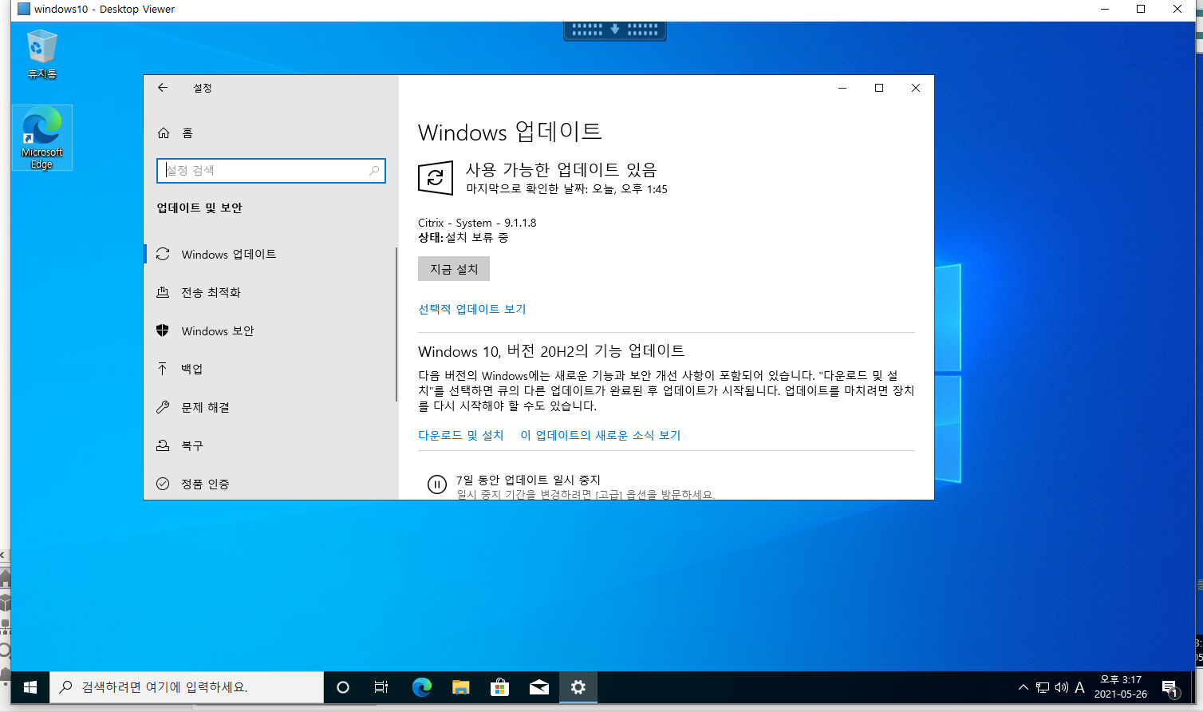Click the magnifier icon in Settings search
This screenshot has height=712, width=1203.
[x=374, y=170]
